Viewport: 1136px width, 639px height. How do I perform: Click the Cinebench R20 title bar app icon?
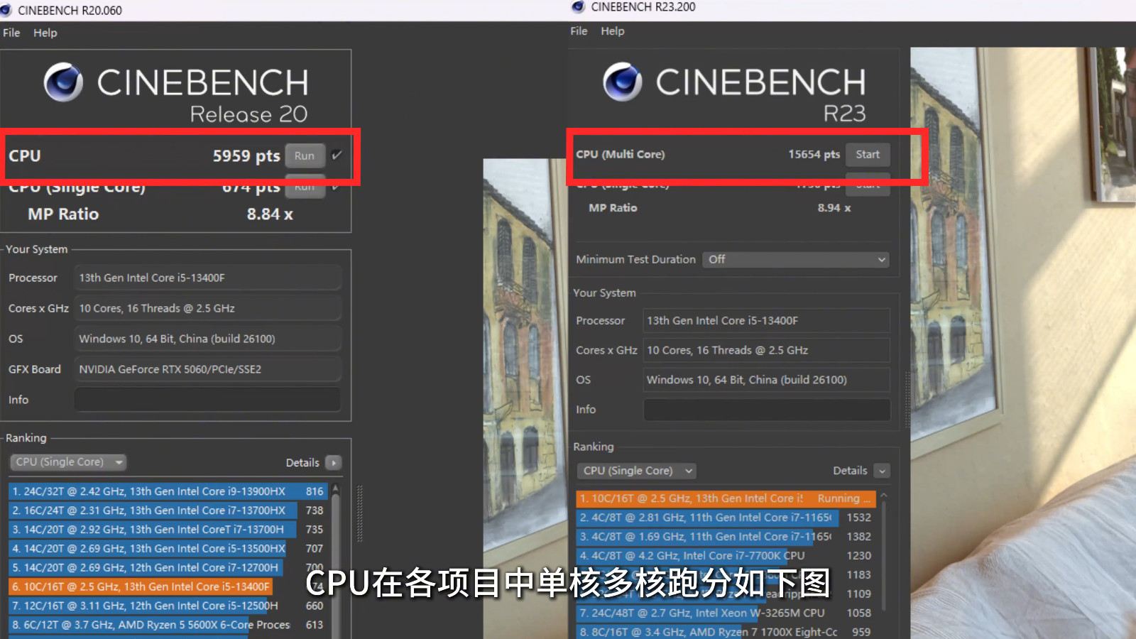pyautogui.click(x=6, y=10)
